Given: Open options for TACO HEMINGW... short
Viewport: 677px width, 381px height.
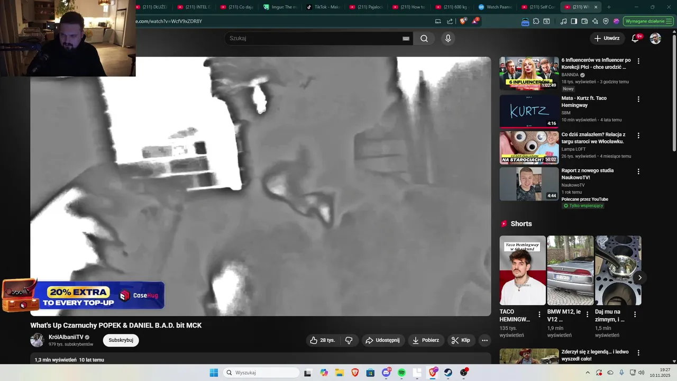Looking at the screenshot, I should [x=539, y=314].
